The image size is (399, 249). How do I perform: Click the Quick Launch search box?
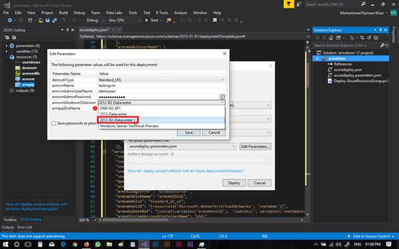point(335,5)
